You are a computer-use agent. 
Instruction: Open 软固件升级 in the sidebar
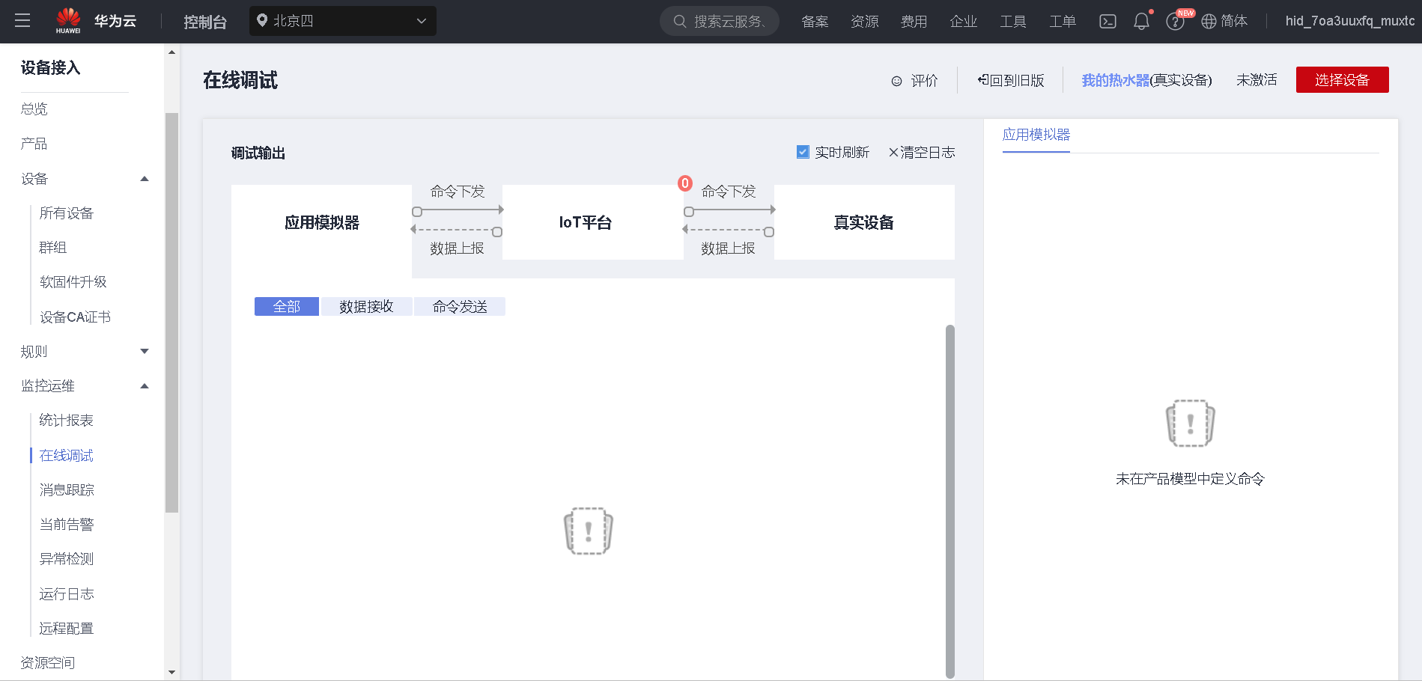73,282
